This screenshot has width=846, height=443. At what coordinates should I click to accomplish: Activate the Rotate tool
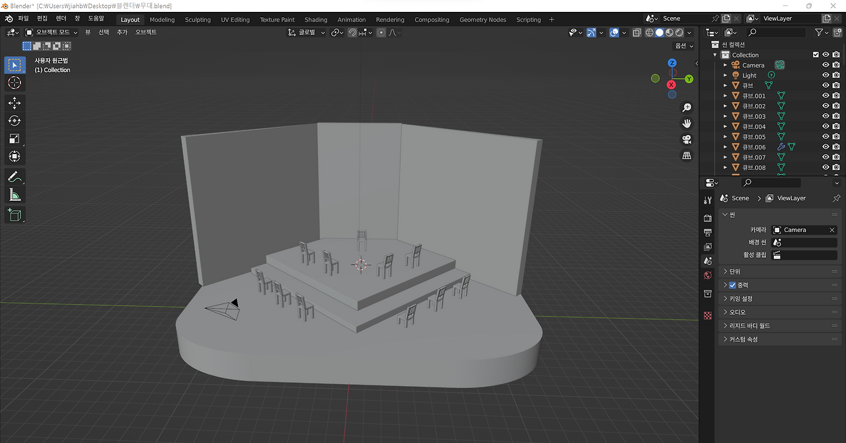(15, 120)
